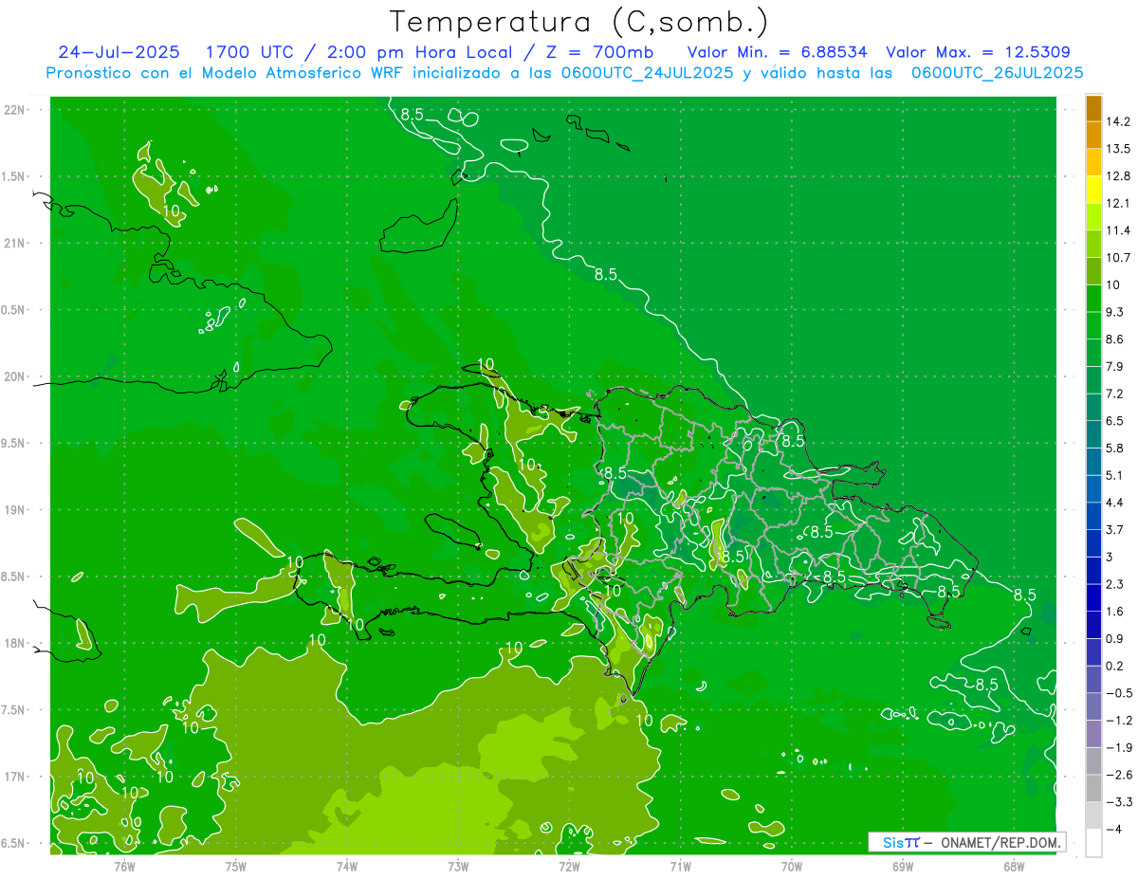Pick the lime swatch between 11.4 and 12.1
Viewport: 1138px width, 879px height.
[1093, 217]
